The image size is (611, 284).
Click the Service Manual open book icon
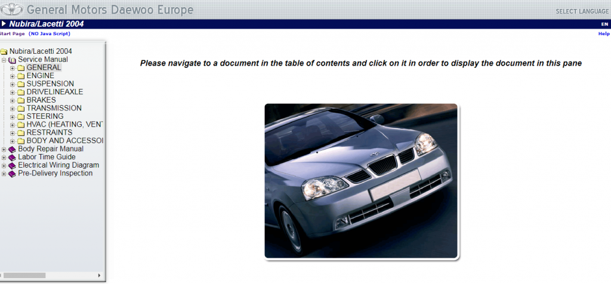pos(13,60)
